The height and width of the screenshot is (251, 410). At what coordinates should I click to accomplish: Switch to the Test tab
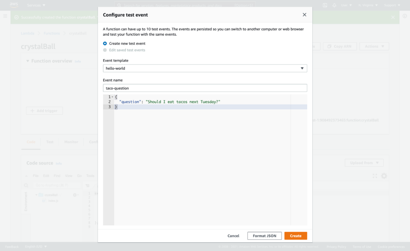50,142
